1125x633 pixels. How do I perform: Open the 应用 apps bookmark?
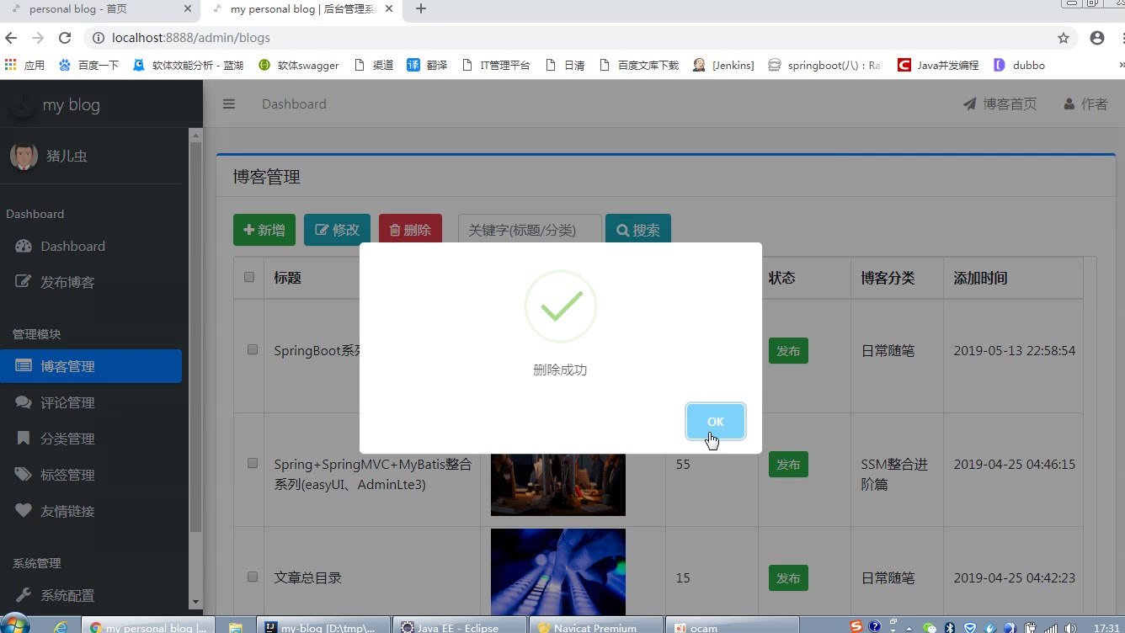click(24, 65)
